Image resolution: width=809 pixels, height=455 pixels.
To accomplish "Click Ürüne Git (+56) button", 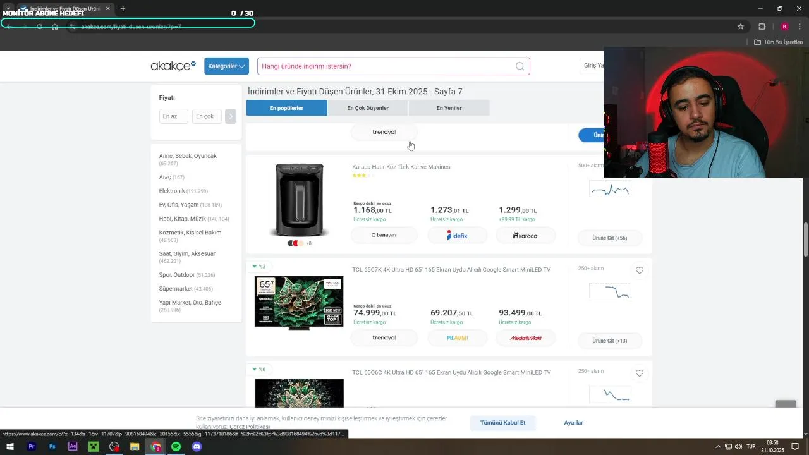I will tap(610, 238).
